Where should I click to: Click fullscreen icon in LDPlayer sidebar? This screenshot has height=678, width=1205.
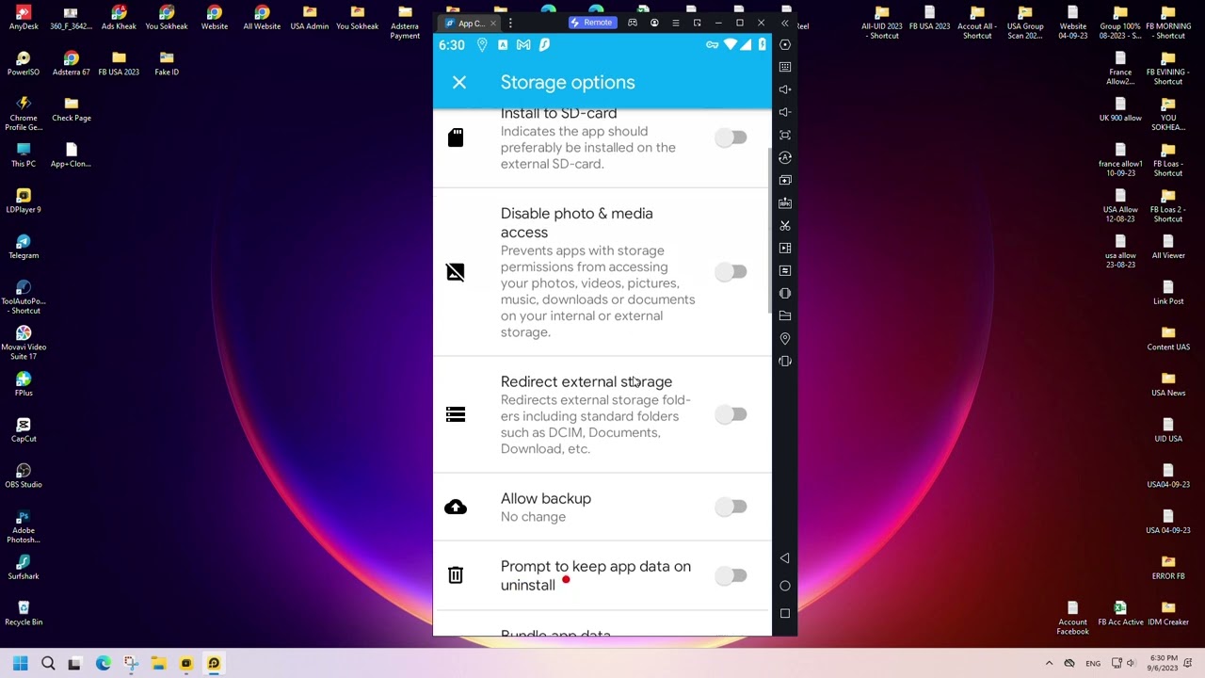pos(785,135)
